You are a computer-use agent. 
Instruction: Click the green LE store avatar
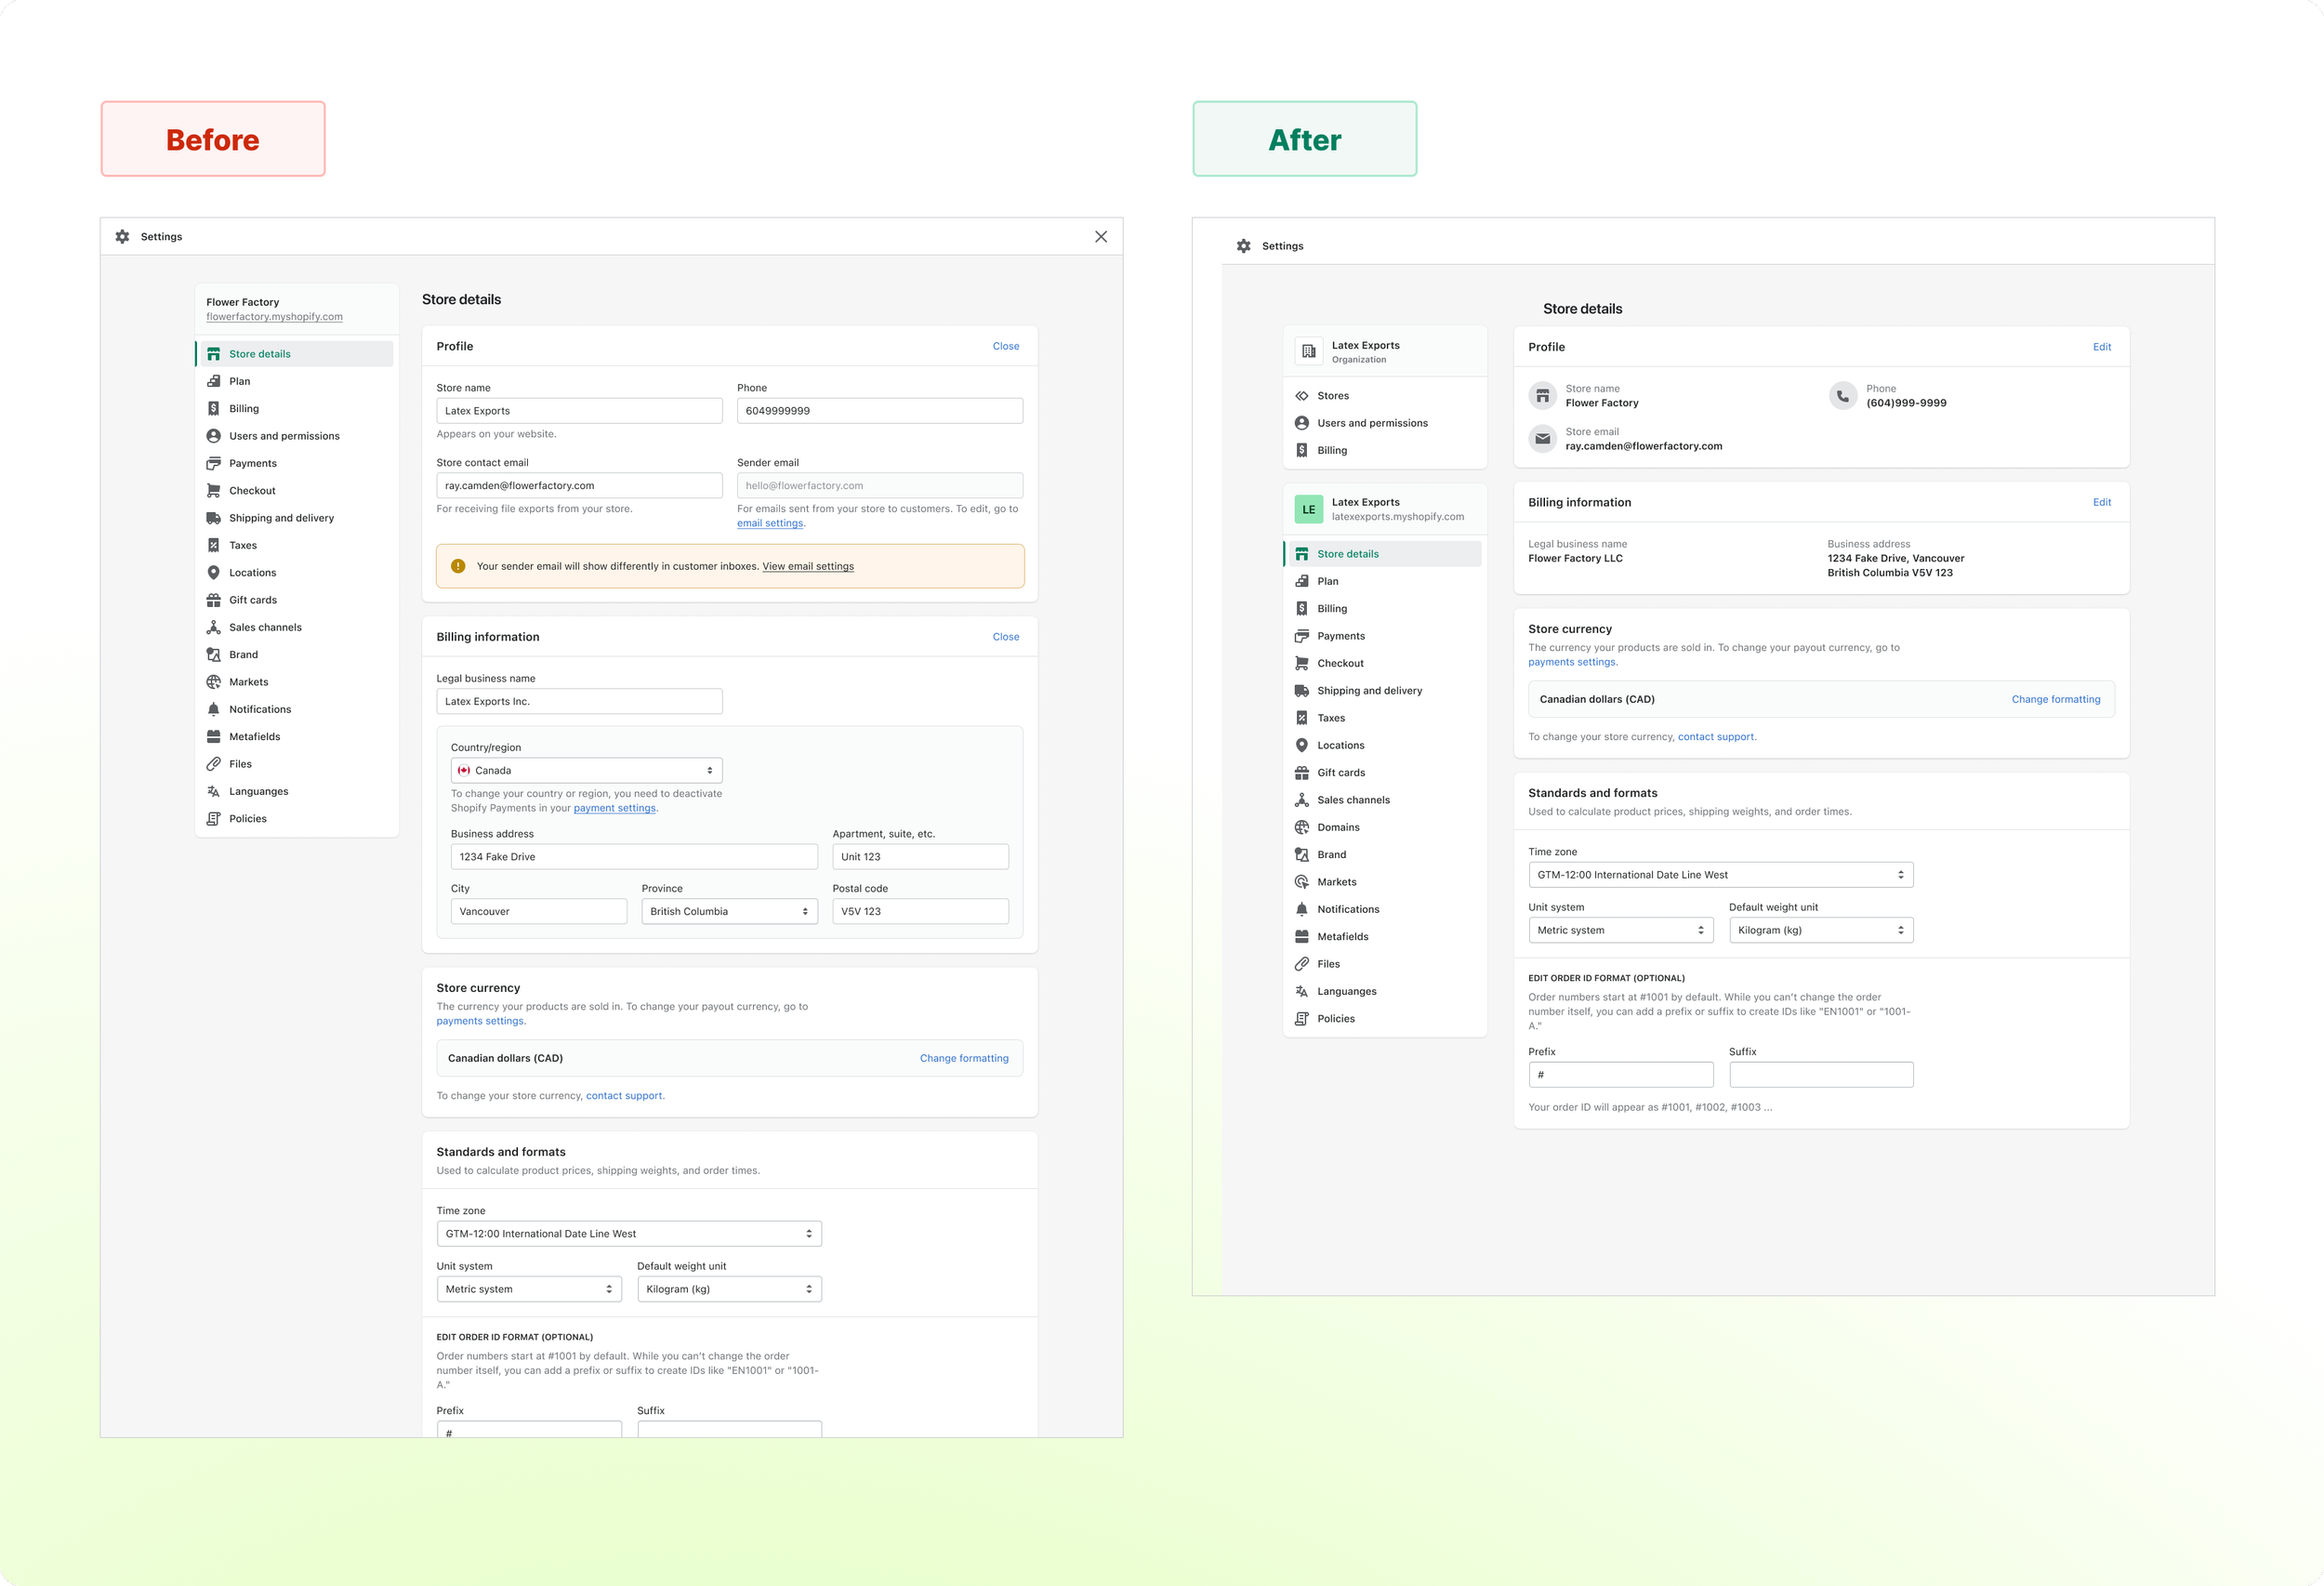click(x=1308, y=509)
